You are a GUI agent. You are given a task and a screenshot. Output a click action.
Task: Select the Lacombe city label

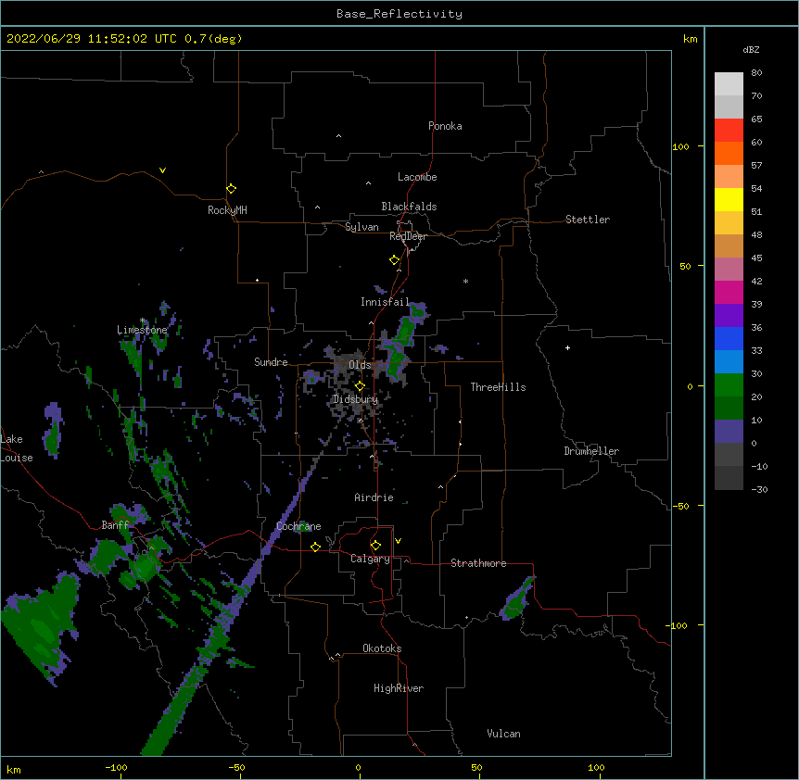point(417,177)
